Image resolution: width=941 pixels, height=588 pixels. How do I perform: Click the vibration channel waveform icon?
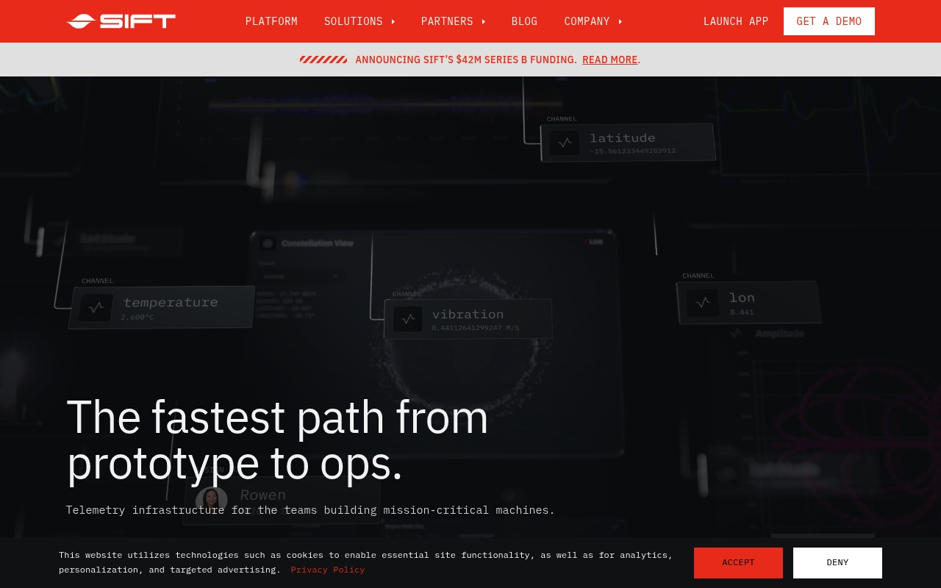tap(408, 319)
